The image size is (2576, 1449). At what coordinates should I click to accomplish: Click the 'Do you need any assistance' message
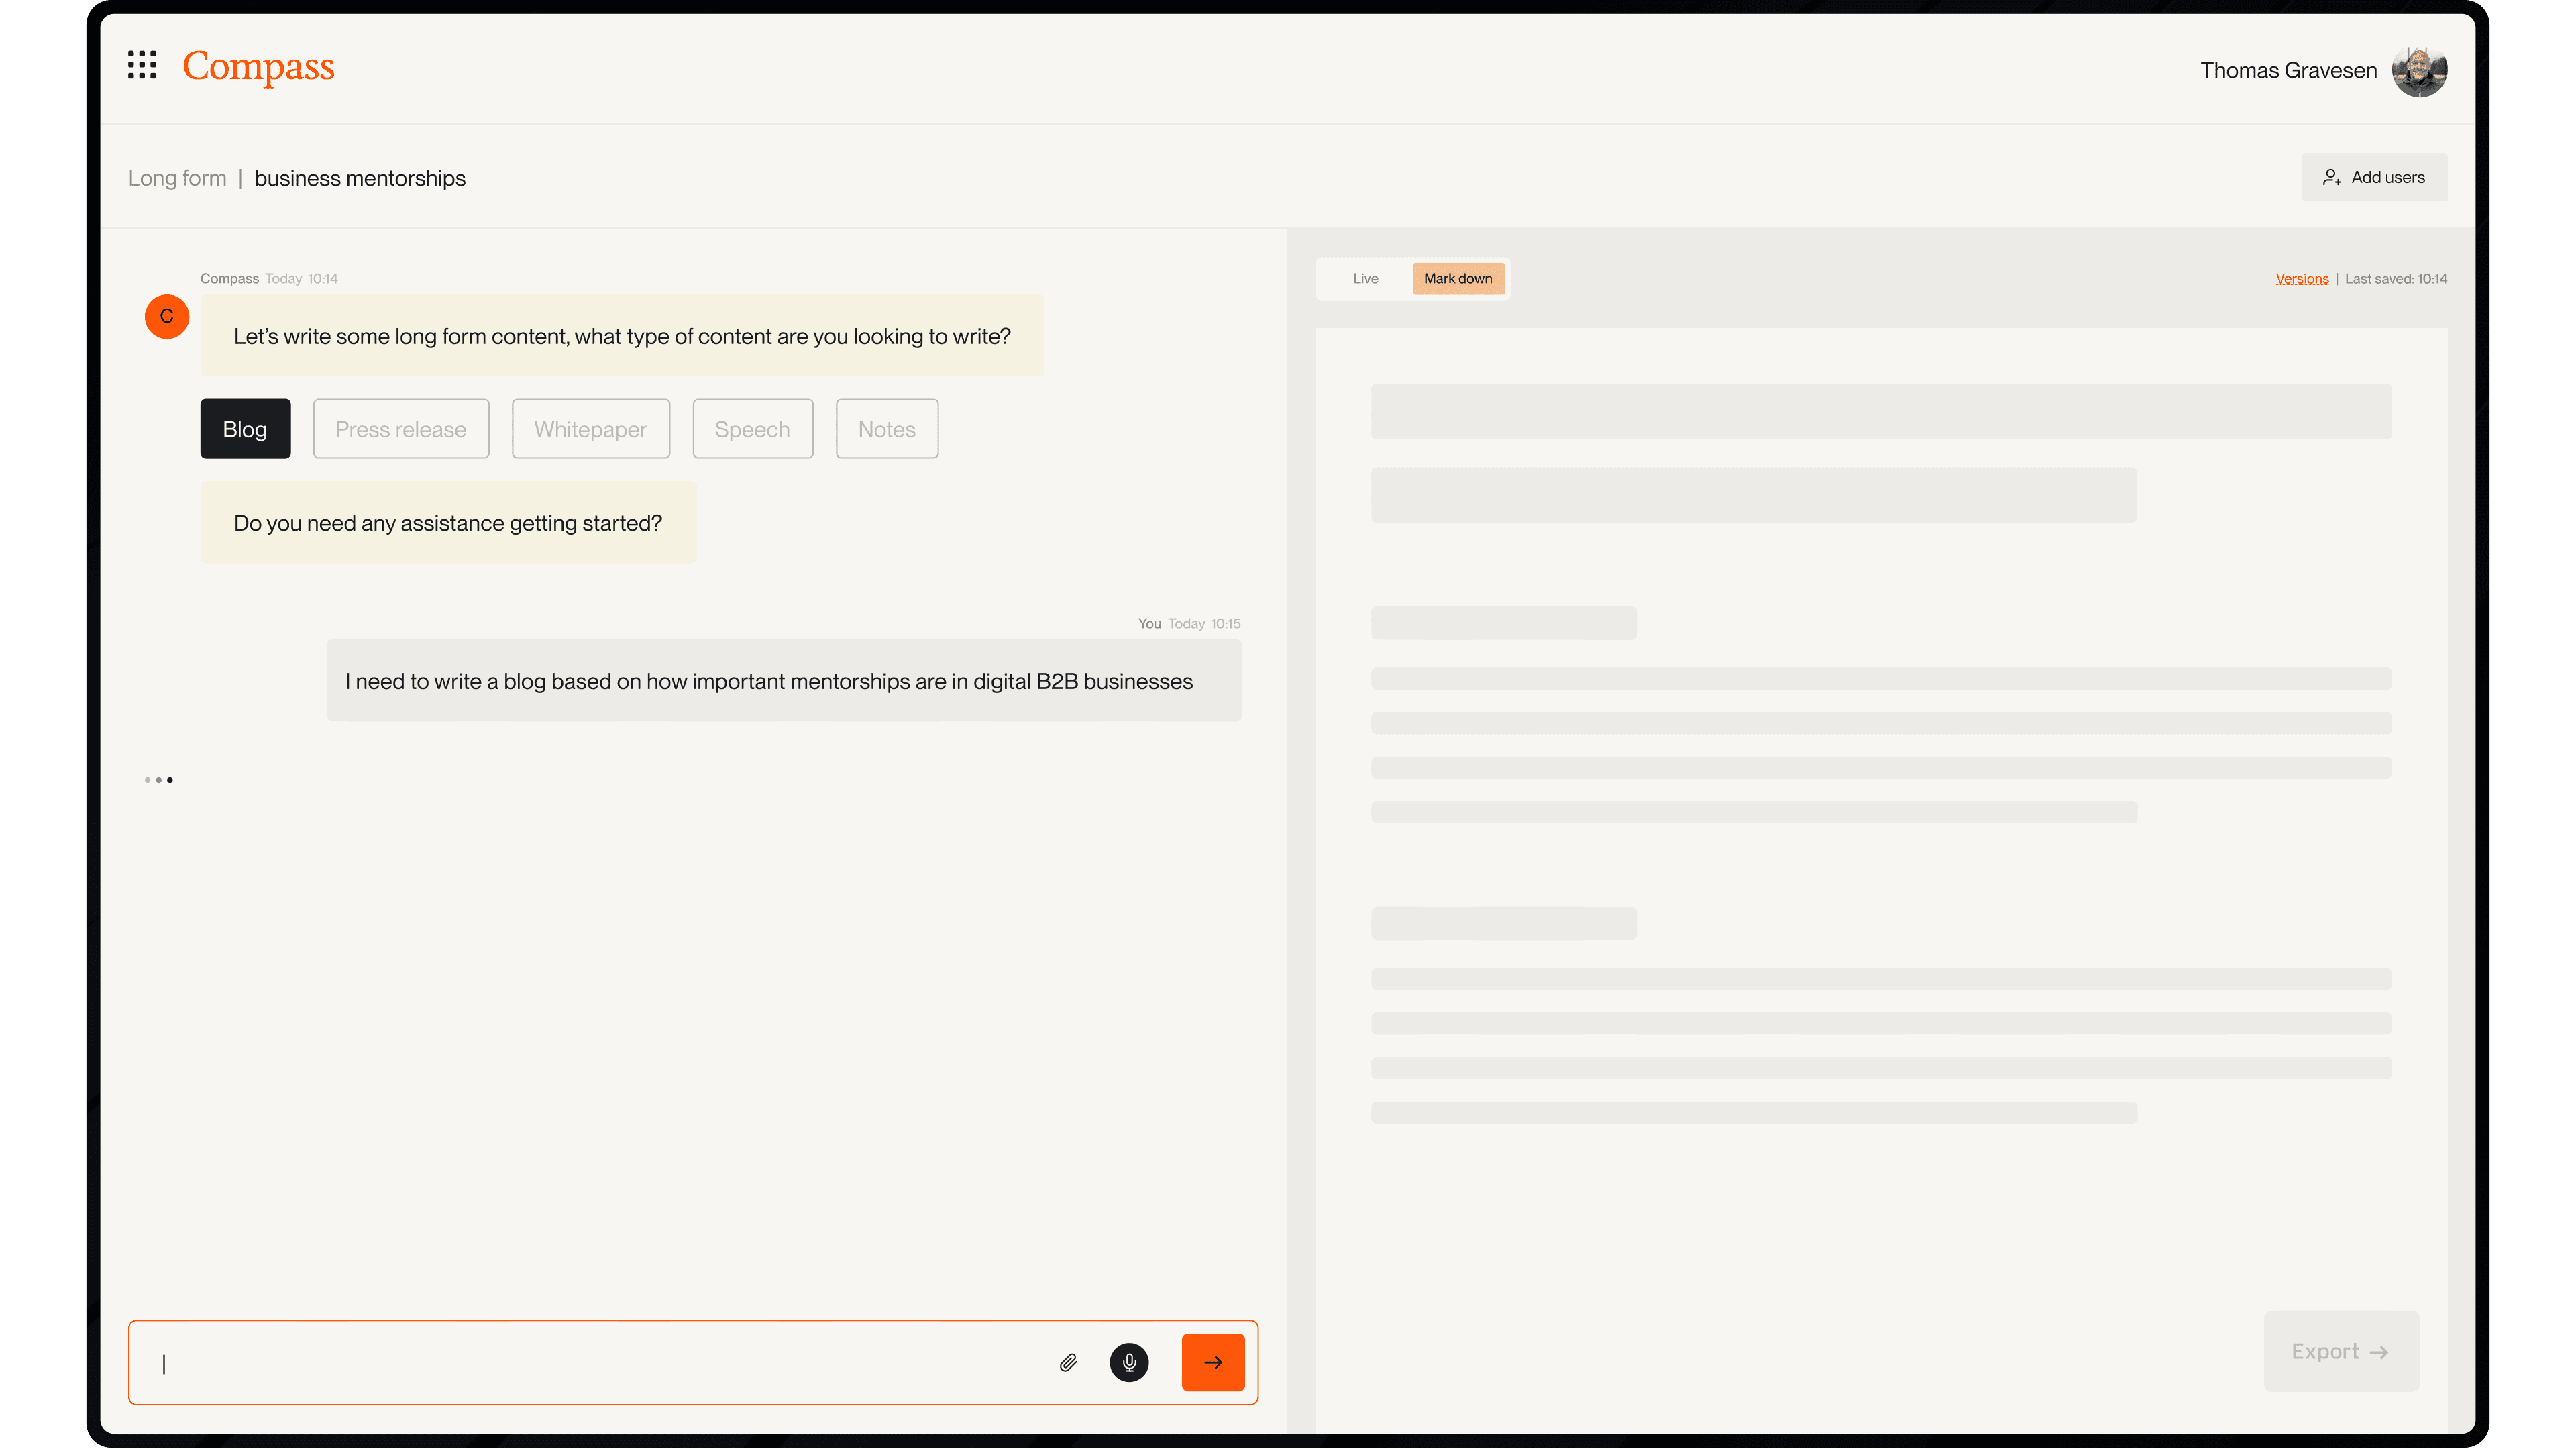tap(448, 523)
